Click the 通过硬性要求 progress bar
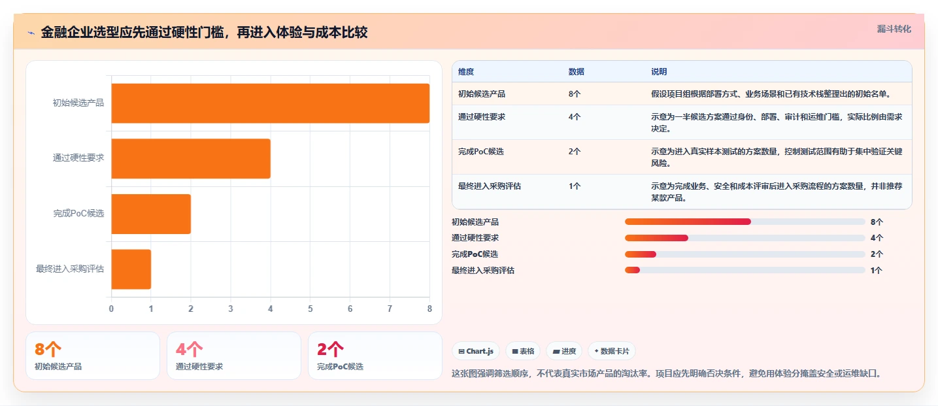This screenshot has height=406, width=938. point(745,238)
